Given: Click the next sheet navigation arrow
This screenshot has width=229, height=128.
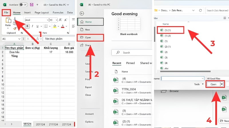Looking at the screenshot, I should tap(11, 124).
